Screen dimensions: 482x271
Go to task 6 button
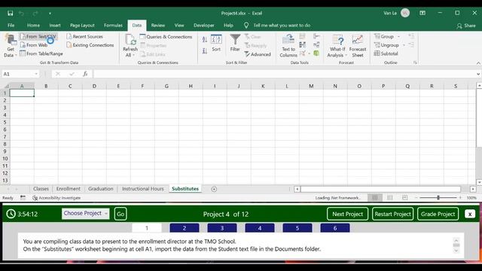334,228
